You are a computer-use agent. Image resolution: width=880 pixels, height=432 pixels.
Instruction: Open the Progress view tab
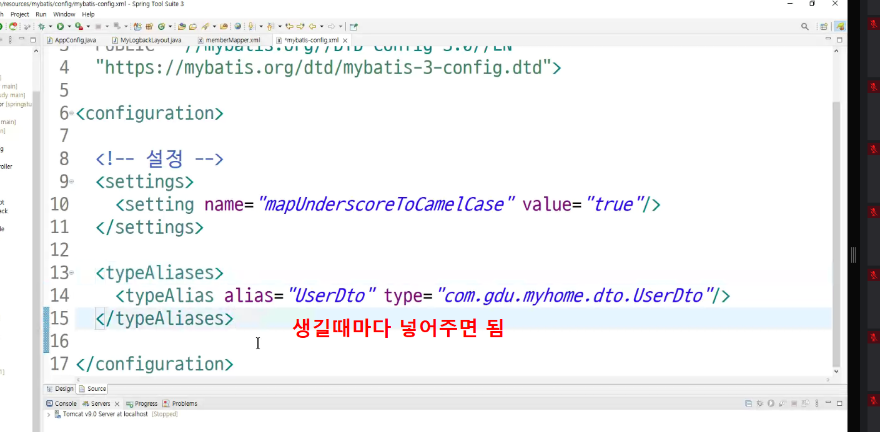(142, 404)
